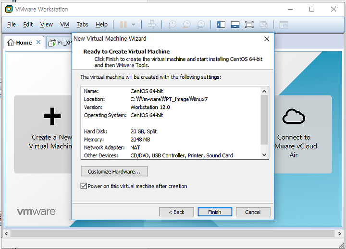346x249 pixels.
Task: Open the Help menu
Action: pyautogui.click(x=101, y=24)
